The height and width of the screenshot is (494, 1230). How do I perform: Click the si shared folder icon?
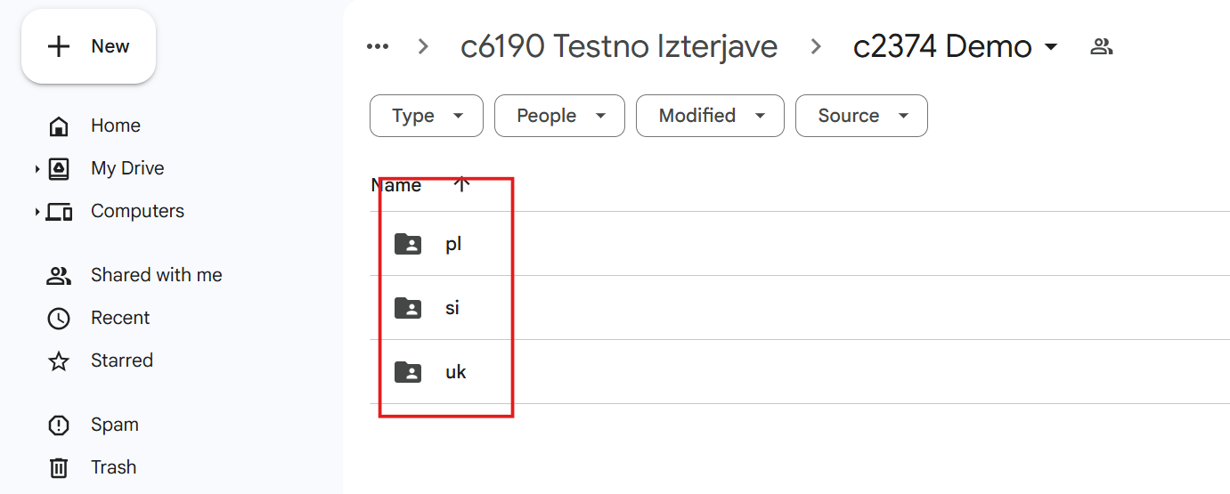click(408, 307)
